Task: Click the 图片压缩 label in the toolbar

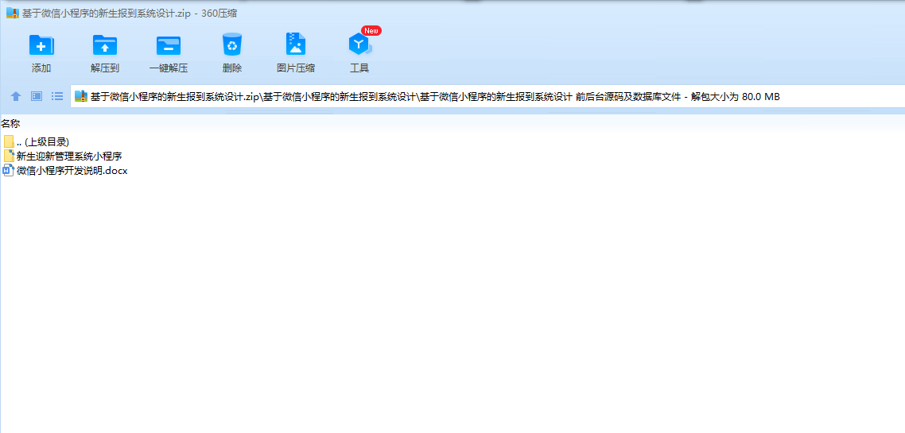Action: tap(296, 68)
